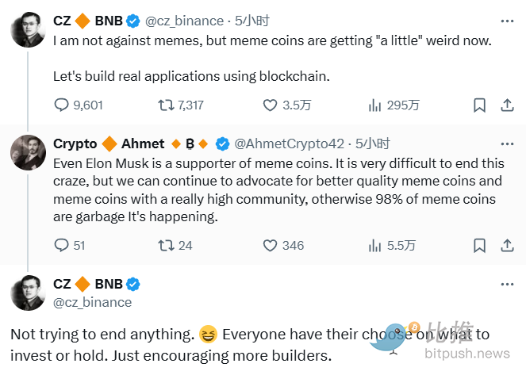526x375 pixels.
Task: Reply to CZ's meme coins tweet
Action: [62, 105]
